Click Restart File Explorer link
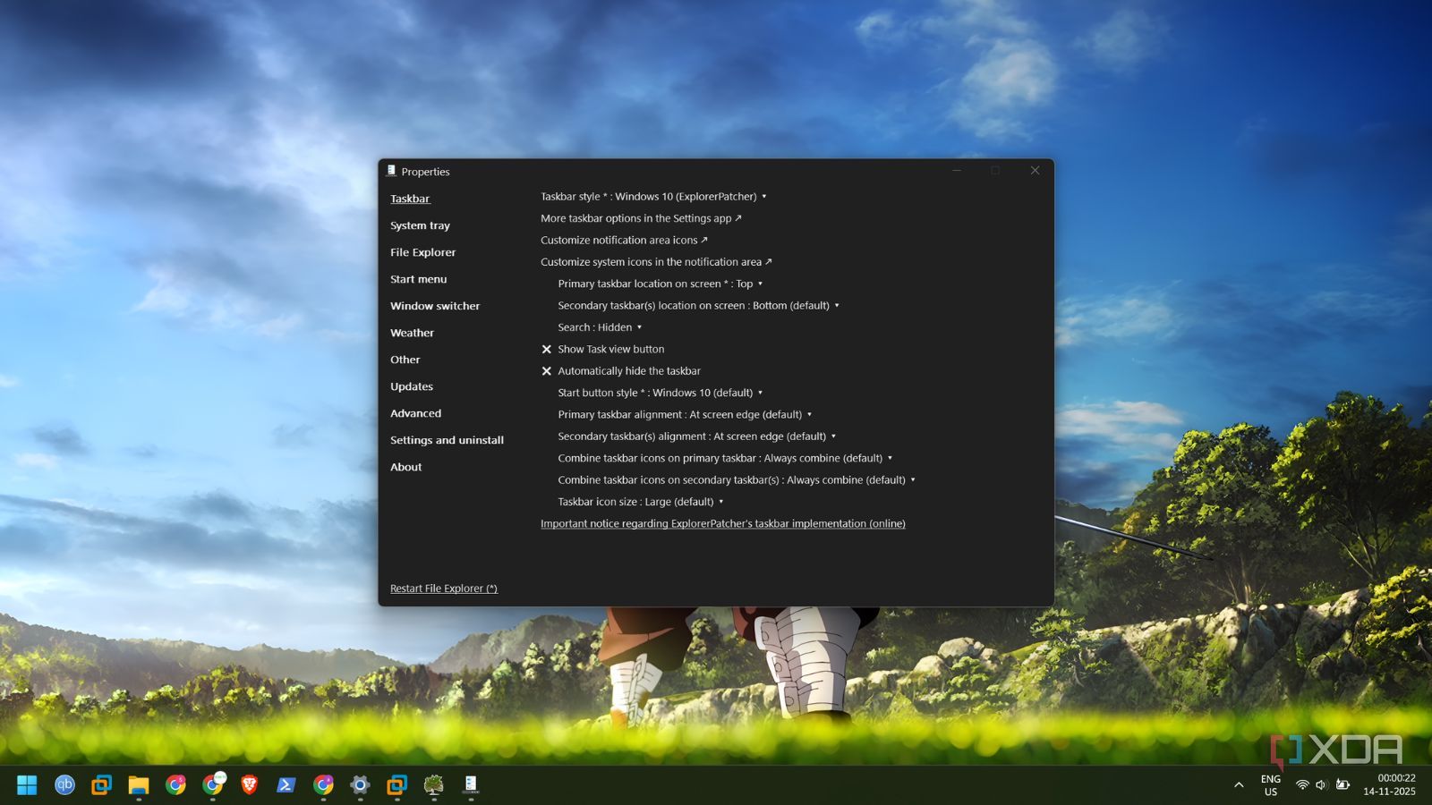1432x805 pixels. [x=444, y=589]
